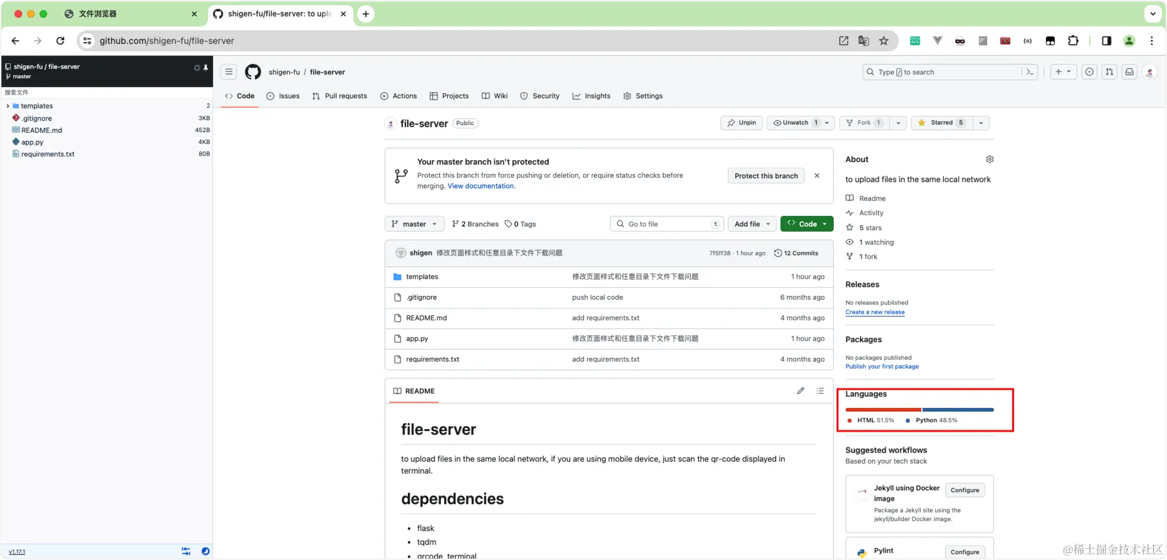Open requirements.txt in Octotree sidebar
Image resolution: width=1167 pixels, height=560 pixels.
tap(48, 154)
